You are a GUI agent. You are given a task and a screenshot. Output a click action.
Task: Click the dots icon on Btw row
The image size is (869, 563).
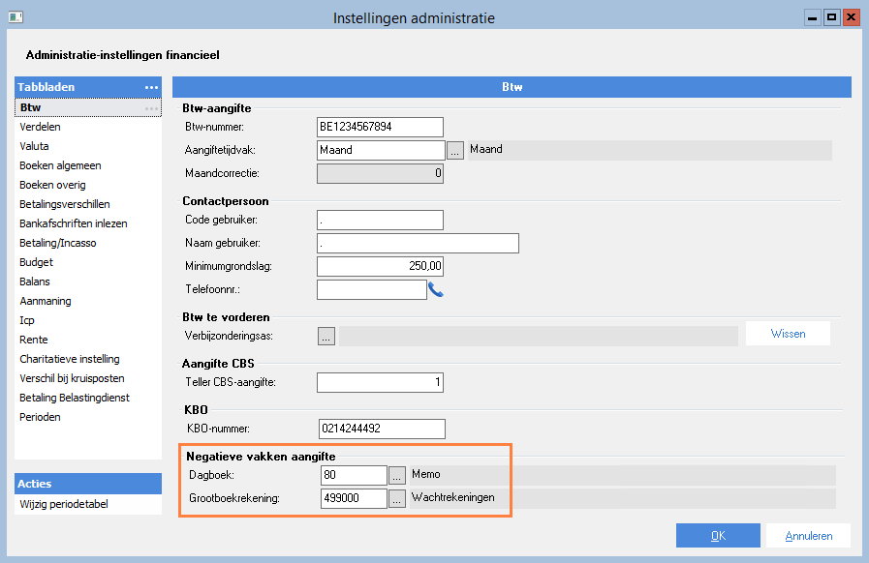pos(151,108)
